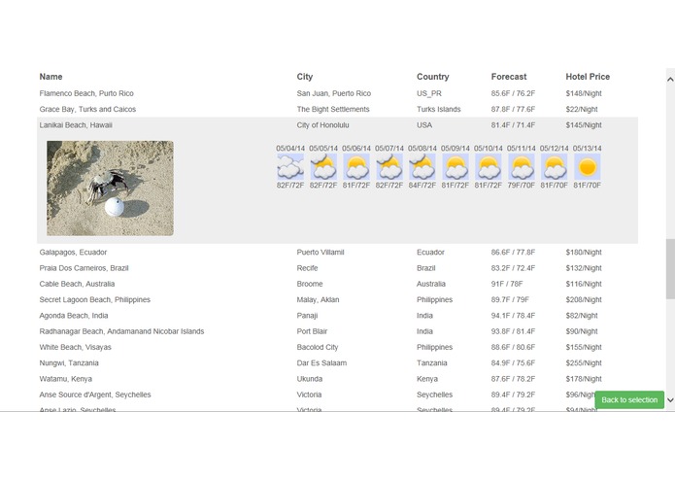The height and width of the screenshot is (480, 675).
Task: Click the 05/08/14 date label
Action: pyautogui.click(x=422, y=148)
